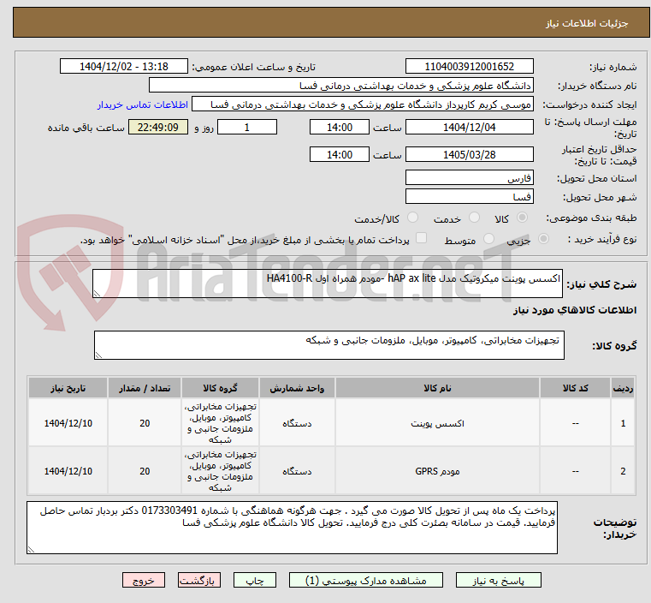
Task: Click the گروه کالا column header
Action: click(x=220, y=388)
